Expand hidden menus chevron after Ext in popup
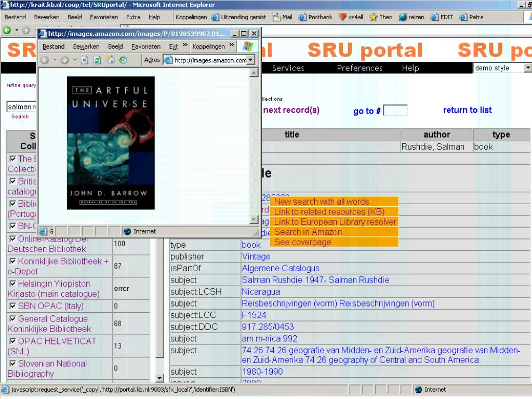The width and height of the screenshot is (532, 399). (185, 45)
